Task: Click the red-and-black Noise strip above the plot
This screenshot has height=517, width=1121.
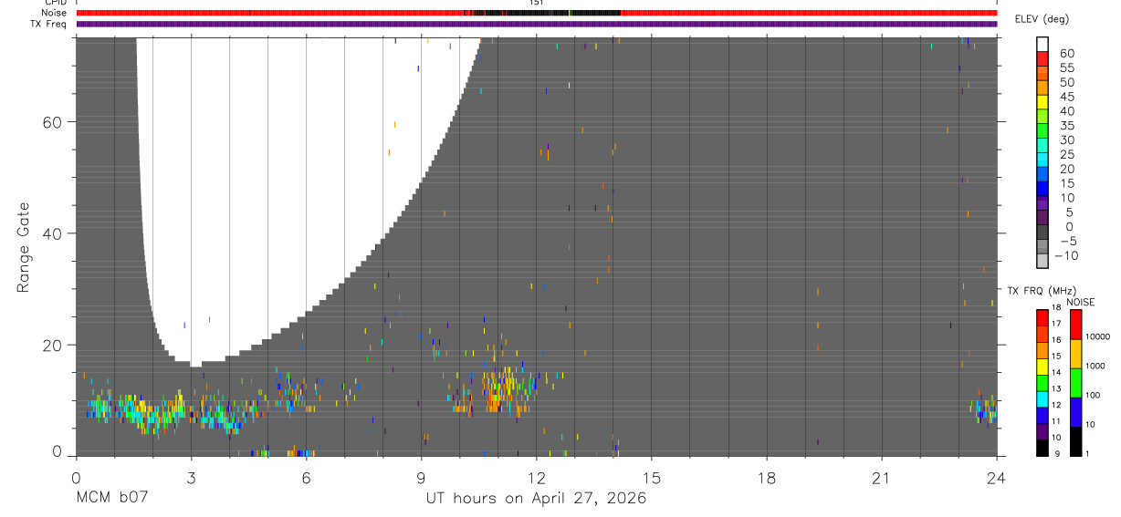Action: [536, 13]
